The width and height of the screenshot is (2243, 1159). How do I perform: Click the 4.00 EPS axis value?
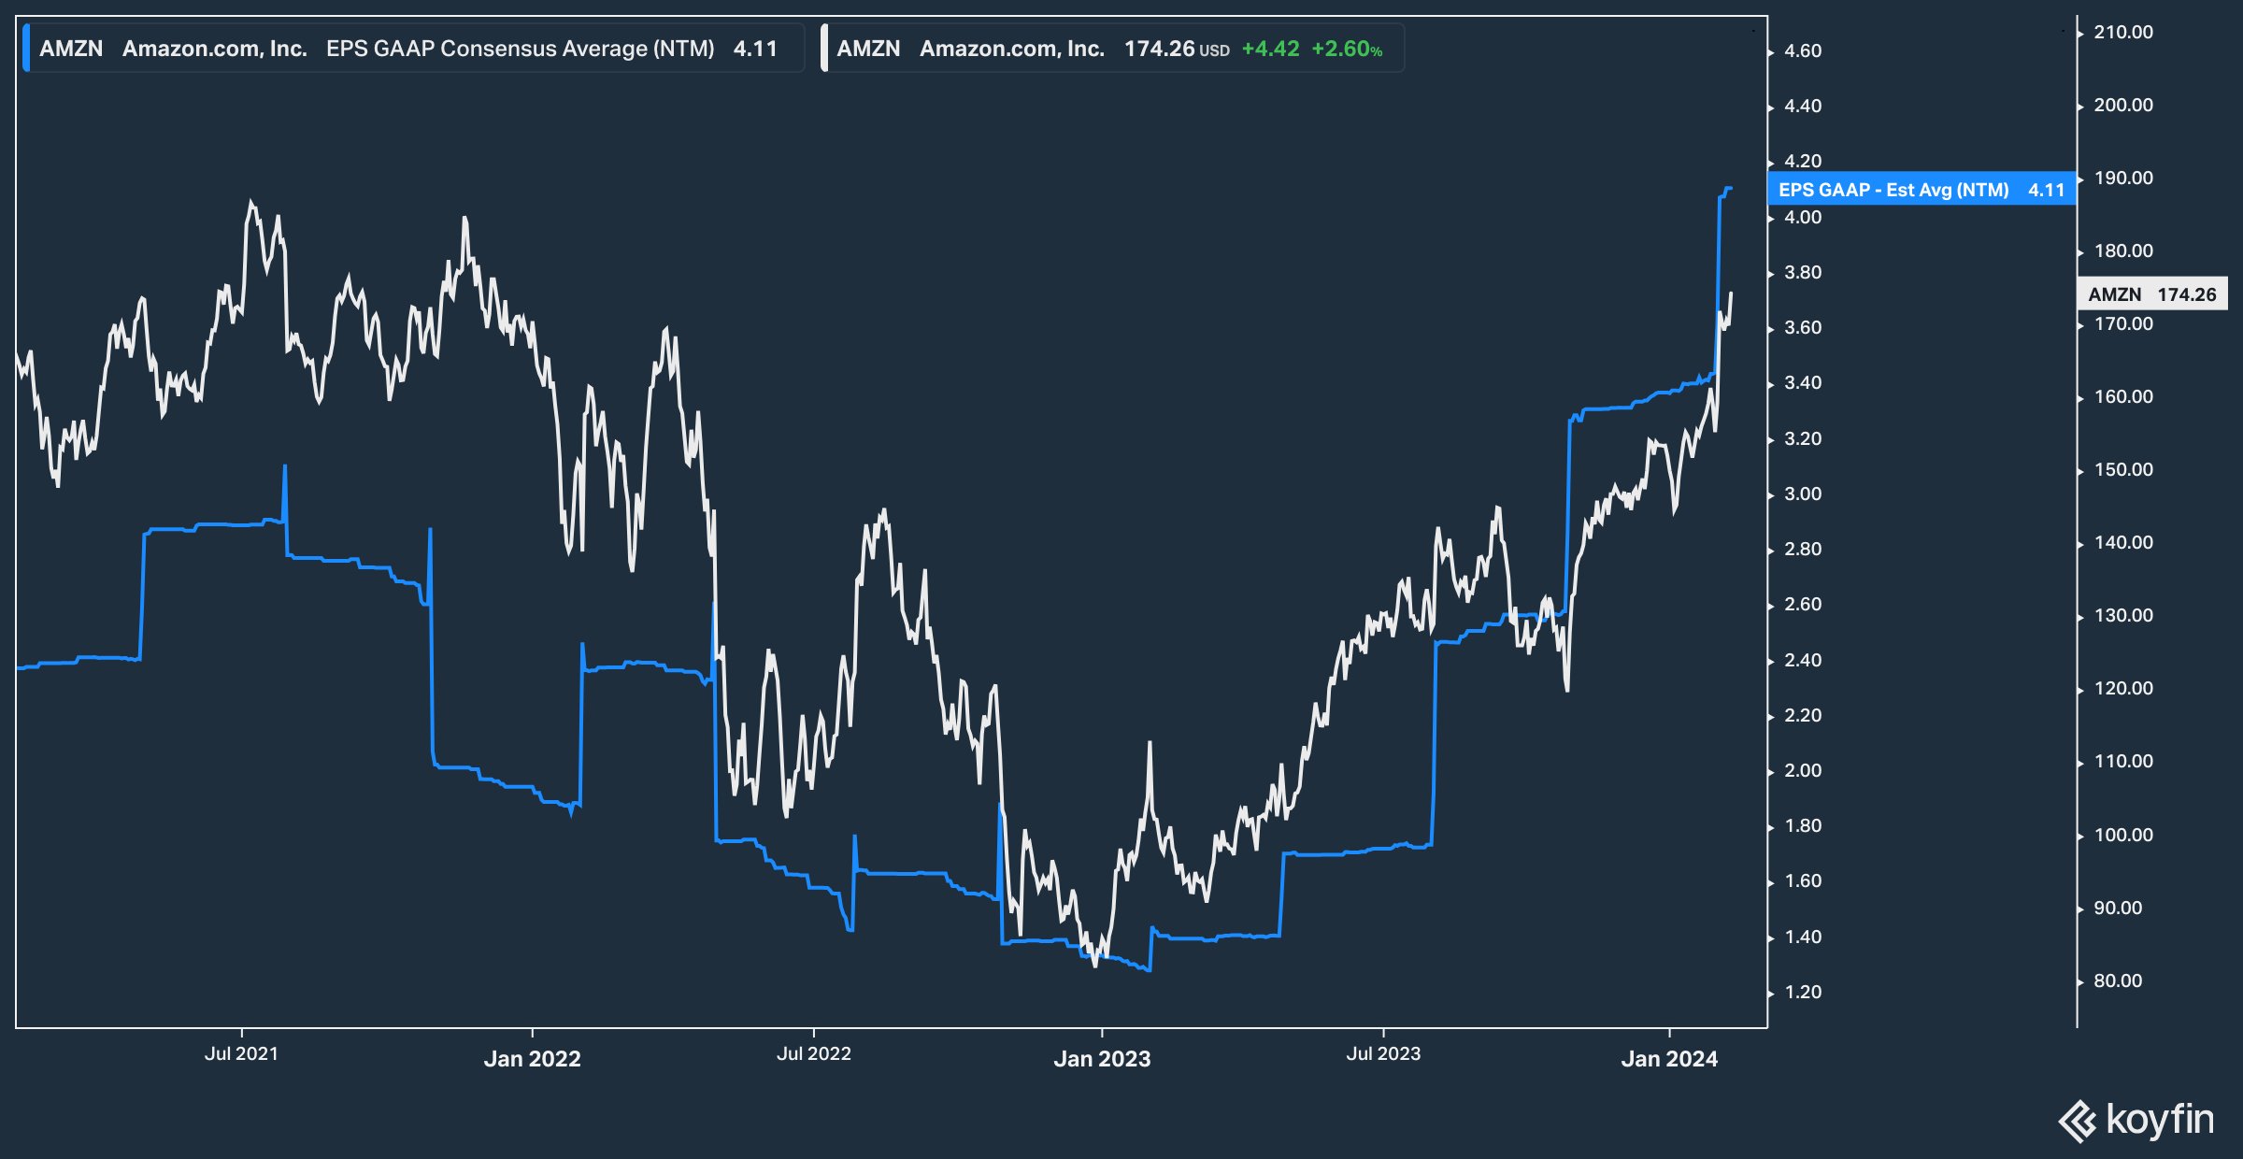coord(1803,218)
